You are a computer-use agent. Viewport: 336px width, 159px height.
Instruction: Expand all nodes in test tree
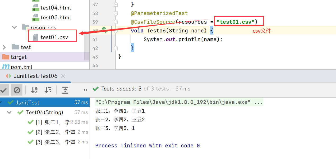pos(65,90)
